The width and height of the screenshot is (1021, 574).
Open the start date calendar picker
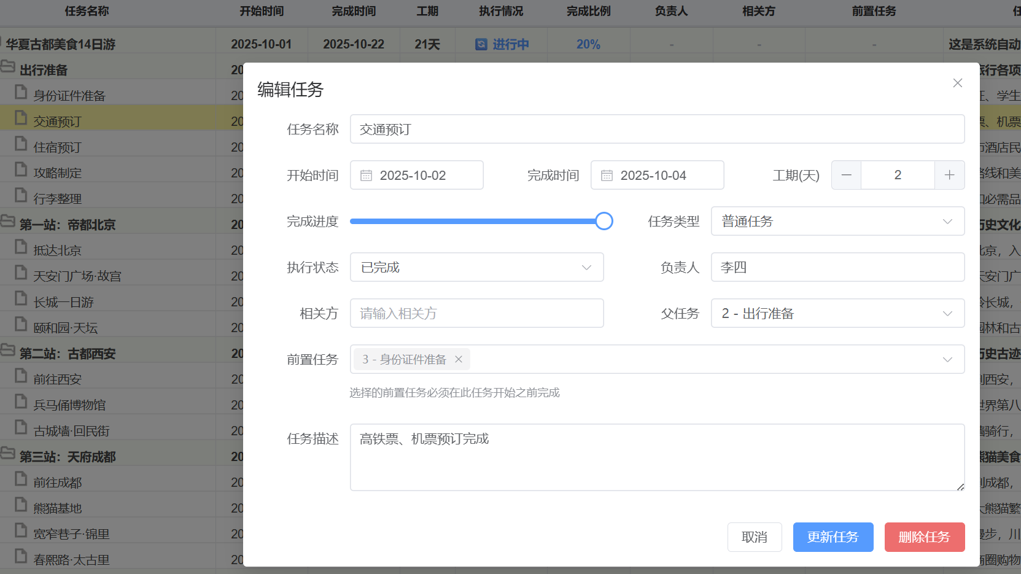click(367, 175)
